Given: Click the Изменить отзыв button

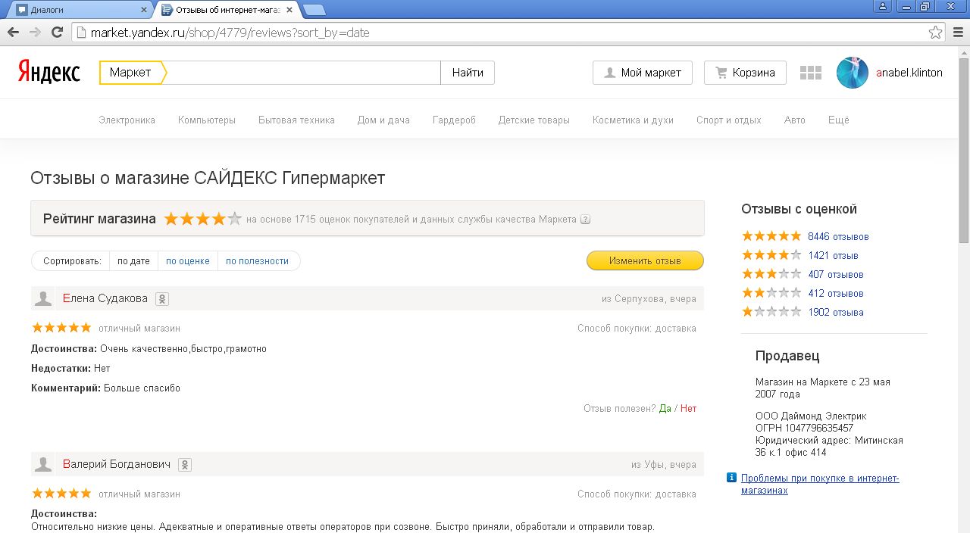Looking at the screenshot, I should 645,260.
